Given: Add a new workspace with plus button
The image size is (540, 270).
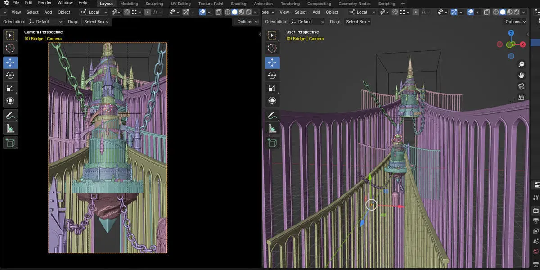Looking at the screenshot, I should (x=402, y=4).
